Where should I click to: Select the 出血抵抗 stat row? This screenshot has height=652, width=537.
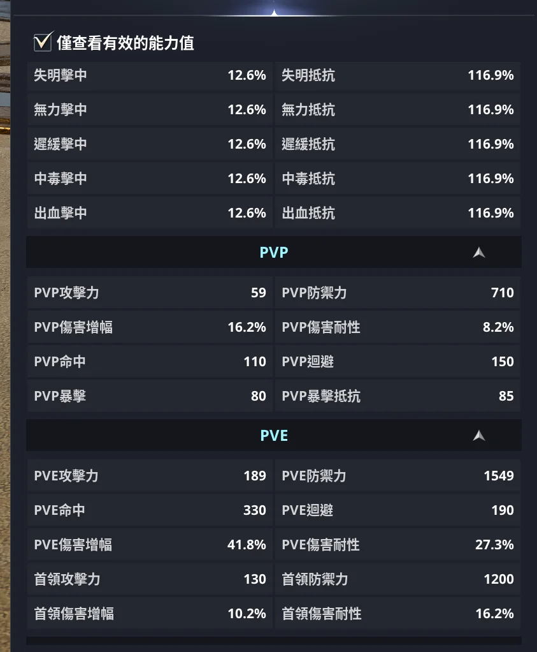(397, 213)
